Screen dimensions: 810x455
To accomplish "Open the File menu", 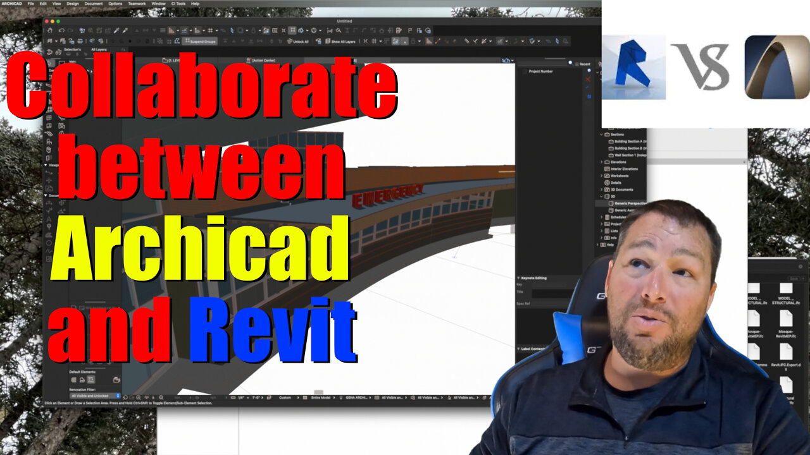I will pos(30,4).
